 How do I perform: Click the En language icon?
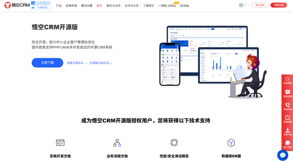(x=241, y=5)
